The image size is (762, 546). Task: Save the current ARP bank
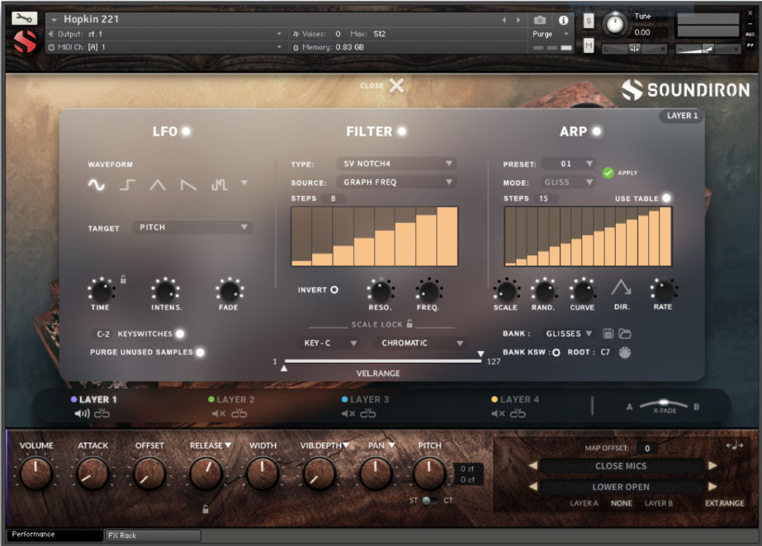pyautogui.click(x=608, y=333)
